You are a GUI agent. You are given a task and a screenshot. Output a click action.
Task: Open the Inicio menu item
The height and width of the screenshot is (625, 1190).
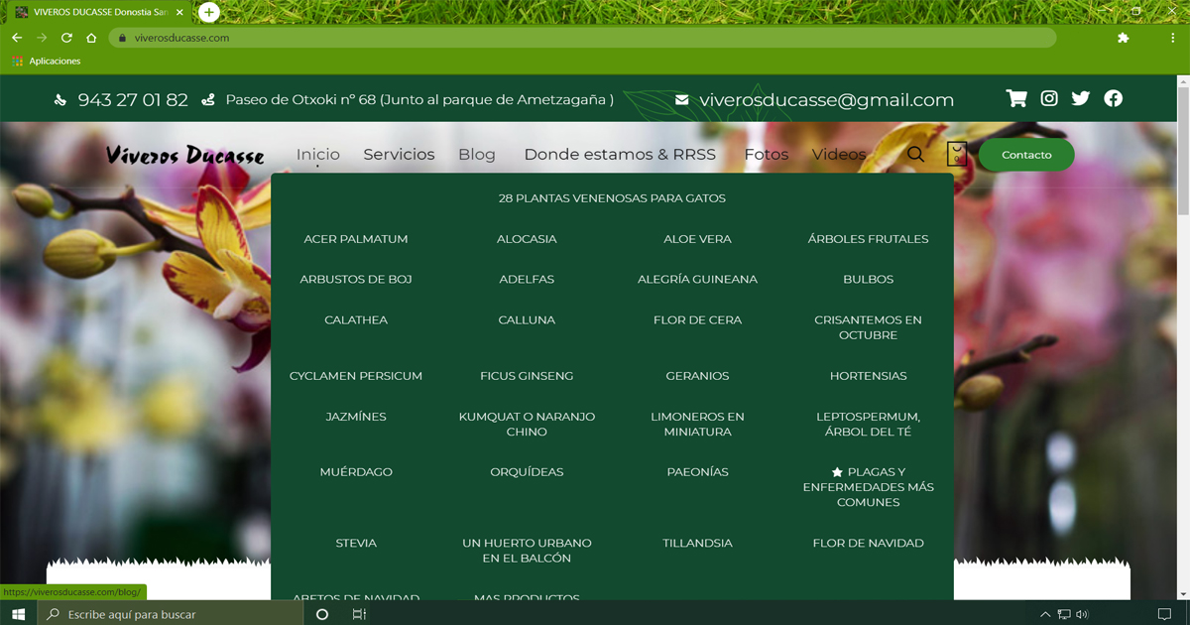tap(317, 154)
